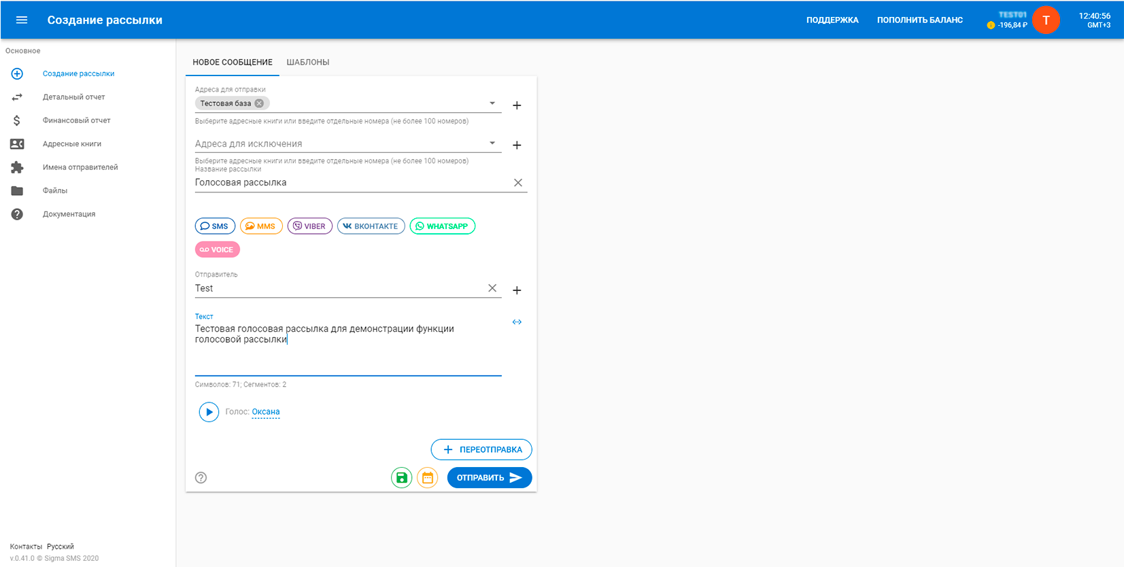Add recipient addresses with plus icon
The width and height of the screenshot is (1124, 567).
[517, 105]
